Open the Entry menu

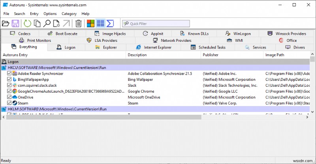(34, 14)
